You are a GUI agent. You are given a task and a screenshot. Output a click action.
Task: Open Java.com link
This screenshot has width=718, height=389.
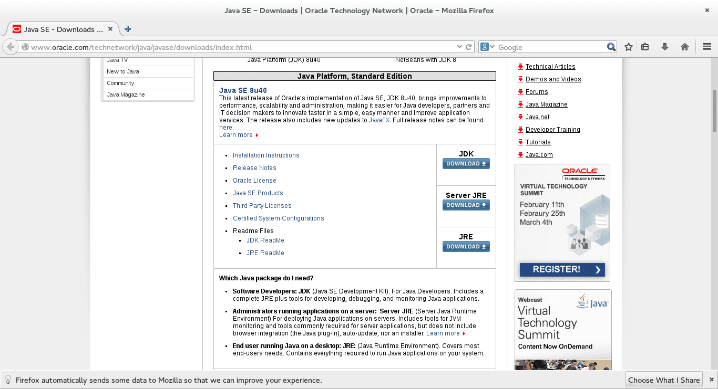click(539, 155)
